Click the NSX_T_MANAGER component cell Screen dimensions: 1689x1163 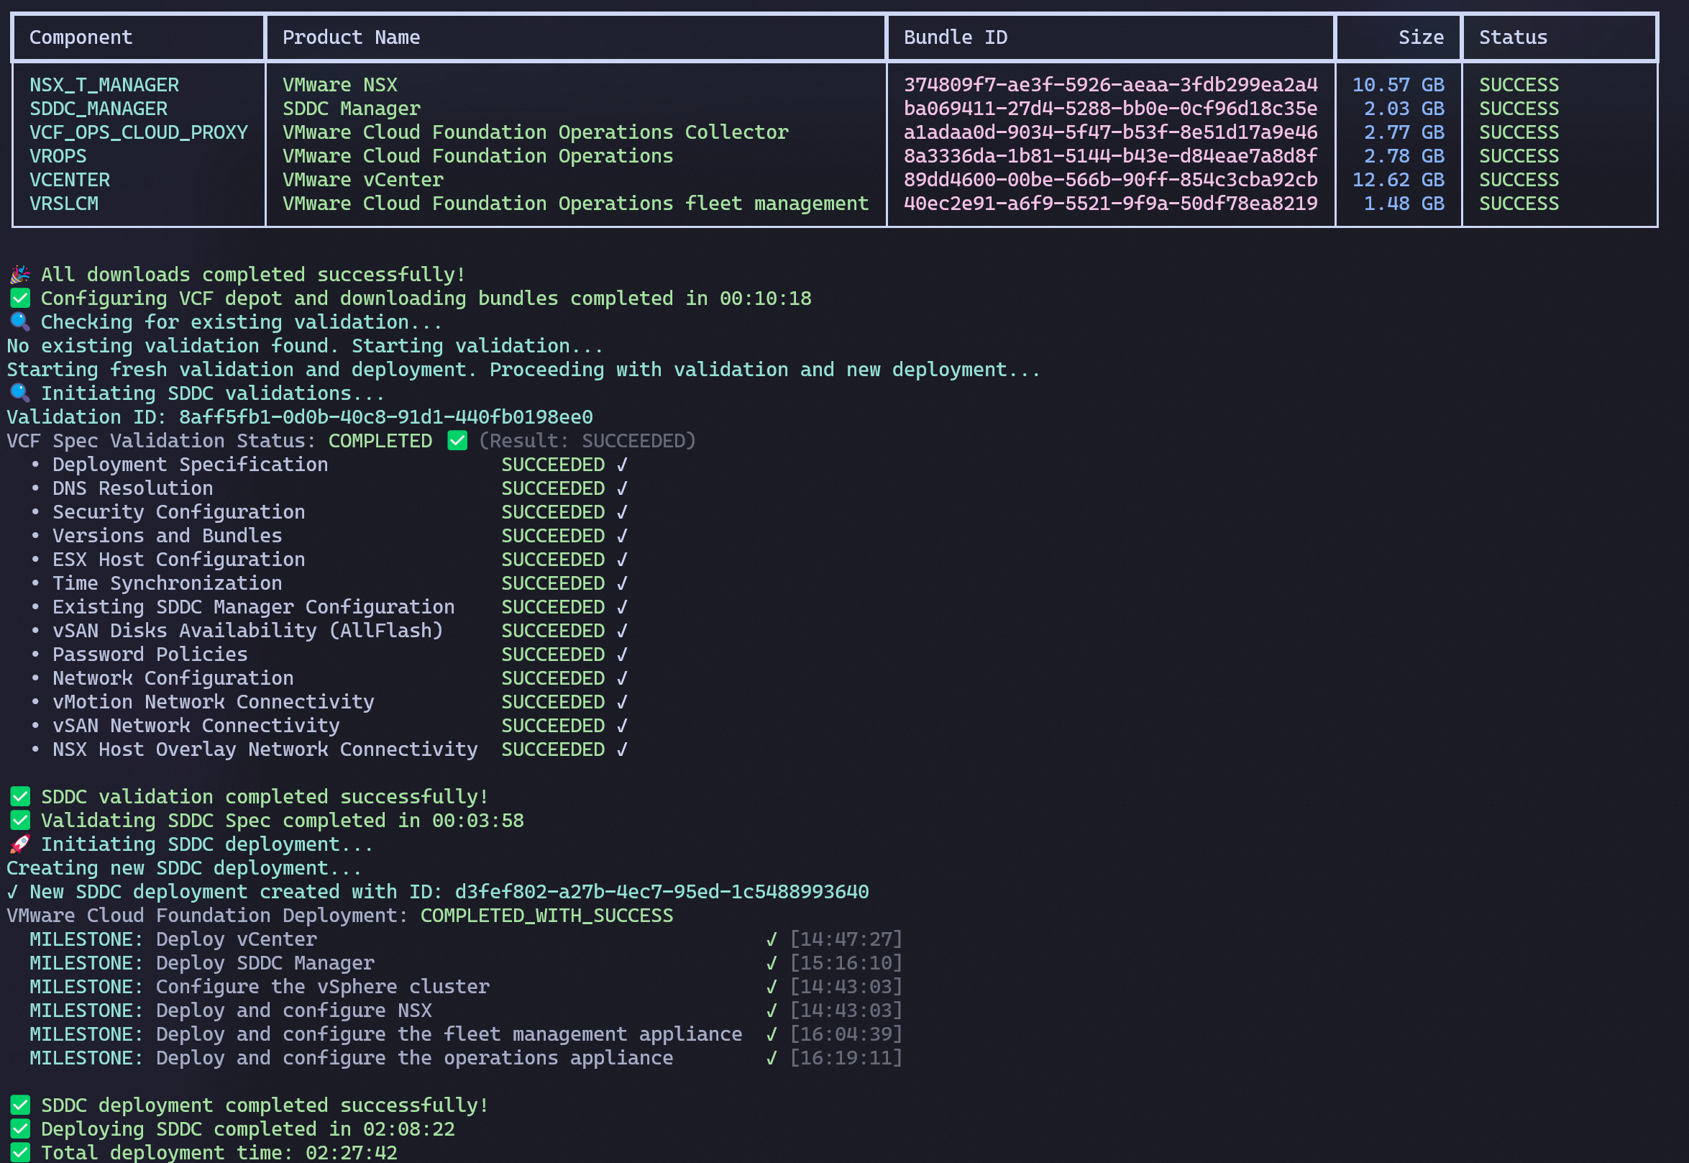(104, 86)
